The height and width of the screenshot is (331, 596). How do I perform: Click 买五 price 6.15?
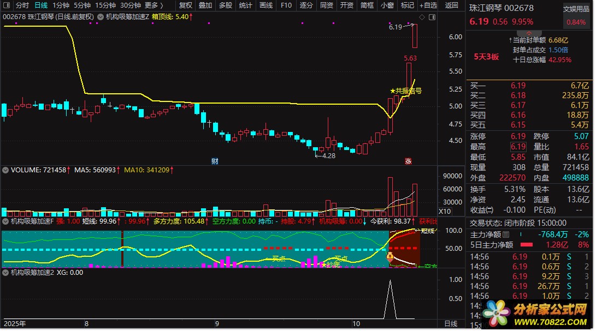(518, 125)
